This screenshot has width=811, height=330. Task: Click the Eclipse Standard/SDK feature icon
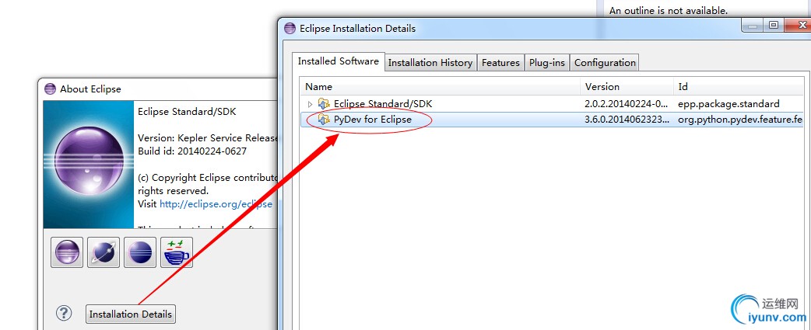point(324,104)
